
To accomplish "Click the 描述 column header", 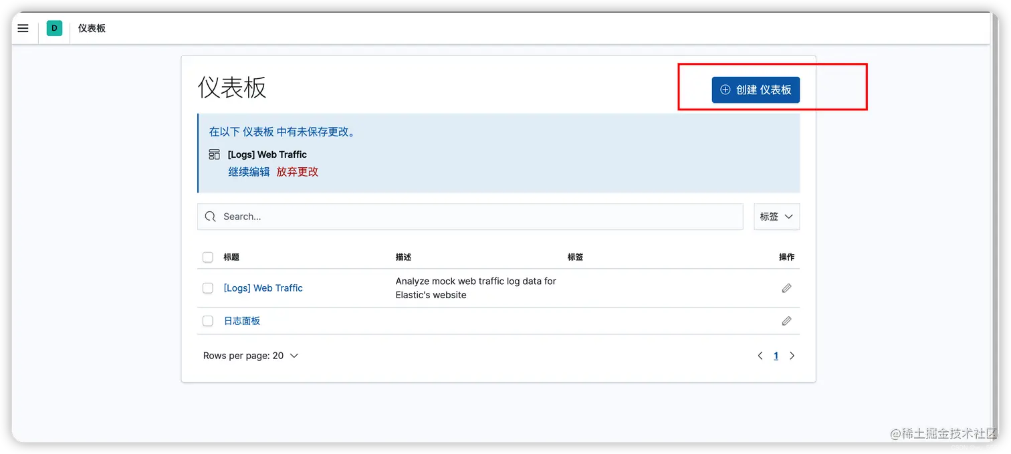I will [x=403, y=257].
